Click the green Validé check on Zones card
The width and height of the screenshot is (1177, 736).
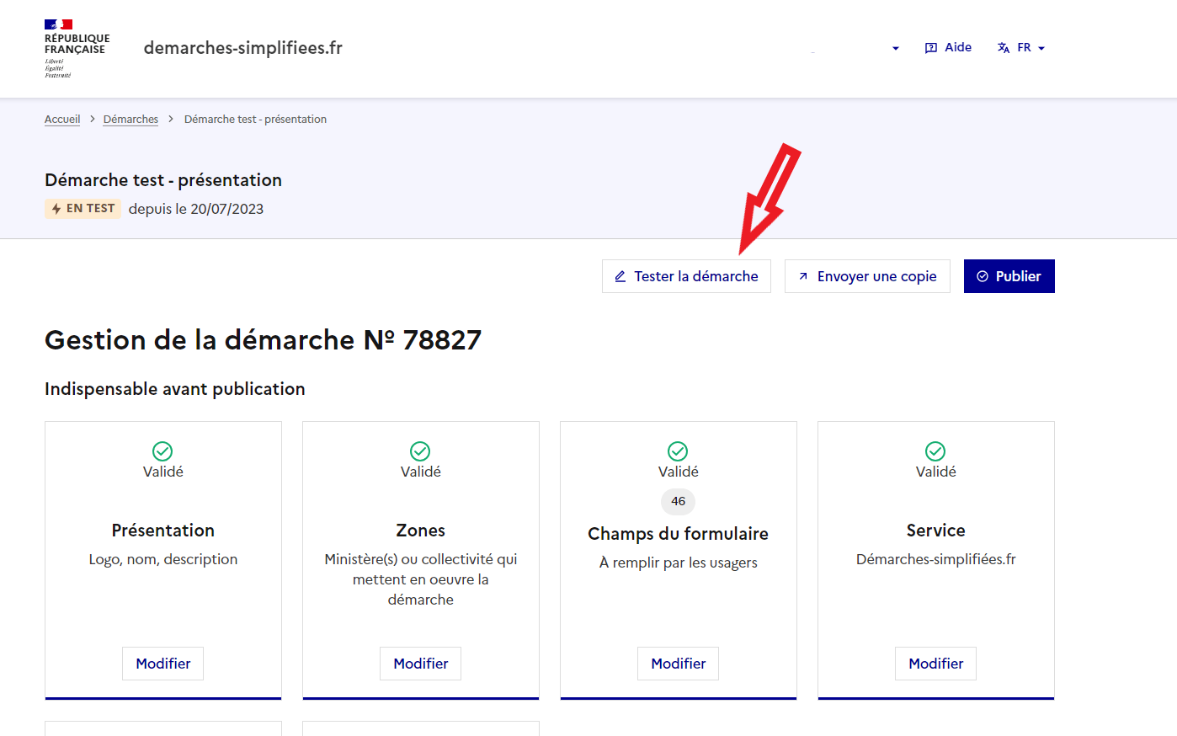420,450
